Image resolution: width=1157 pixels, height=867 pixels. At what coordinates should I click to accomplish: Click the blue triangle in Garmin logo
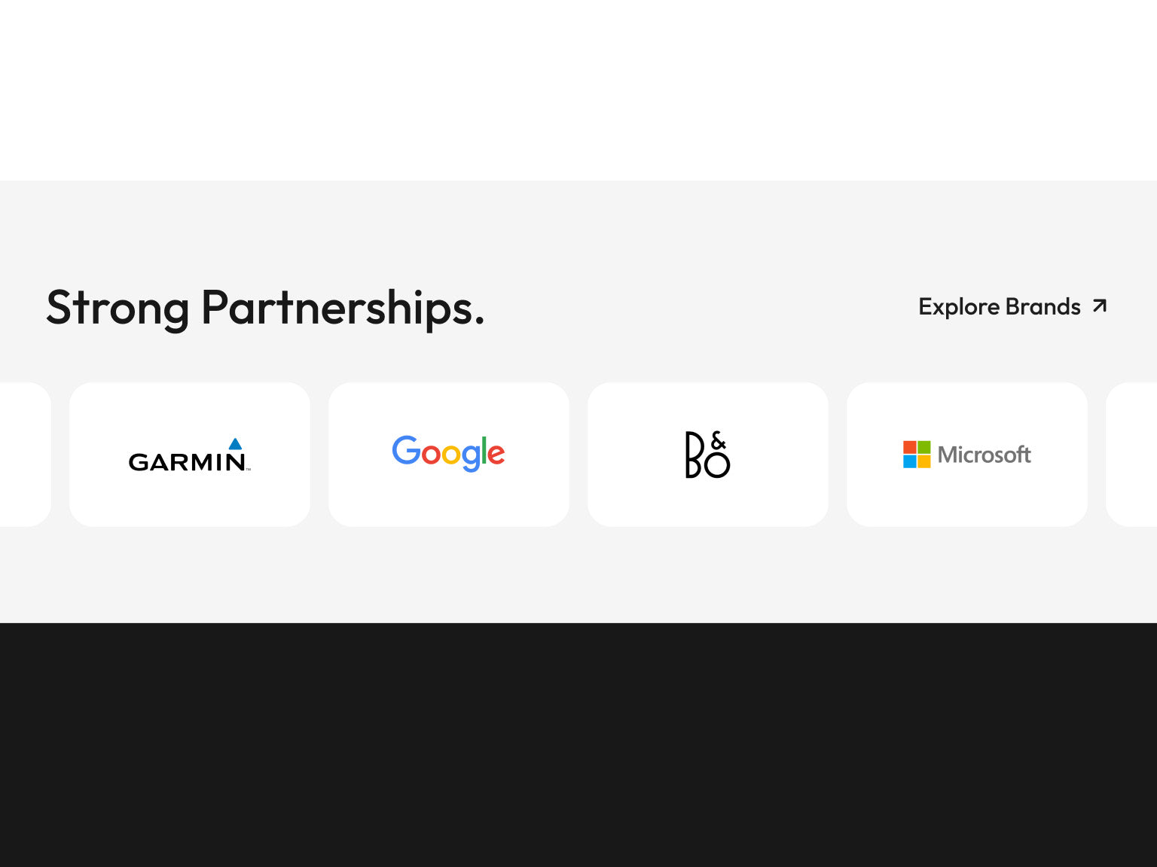click(x=235, y=444)
